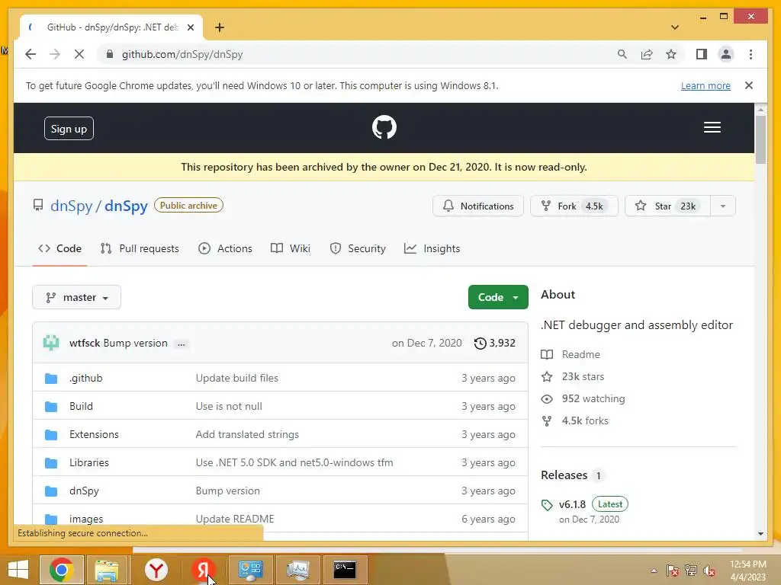Open the Extensions folder
This screenshot has height=585, width=781.
click(94, 434)
